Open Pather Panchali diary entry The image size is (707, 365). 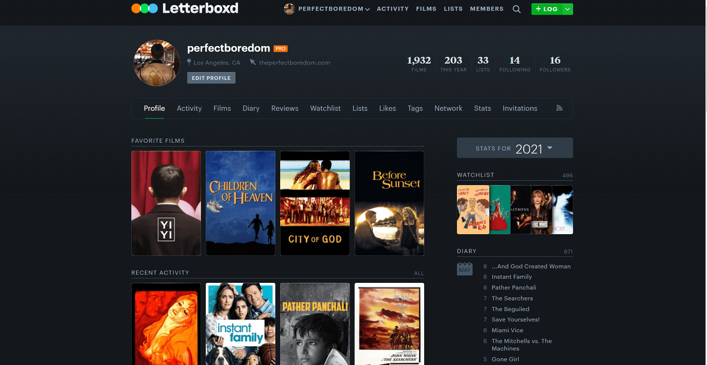[514, 287]
